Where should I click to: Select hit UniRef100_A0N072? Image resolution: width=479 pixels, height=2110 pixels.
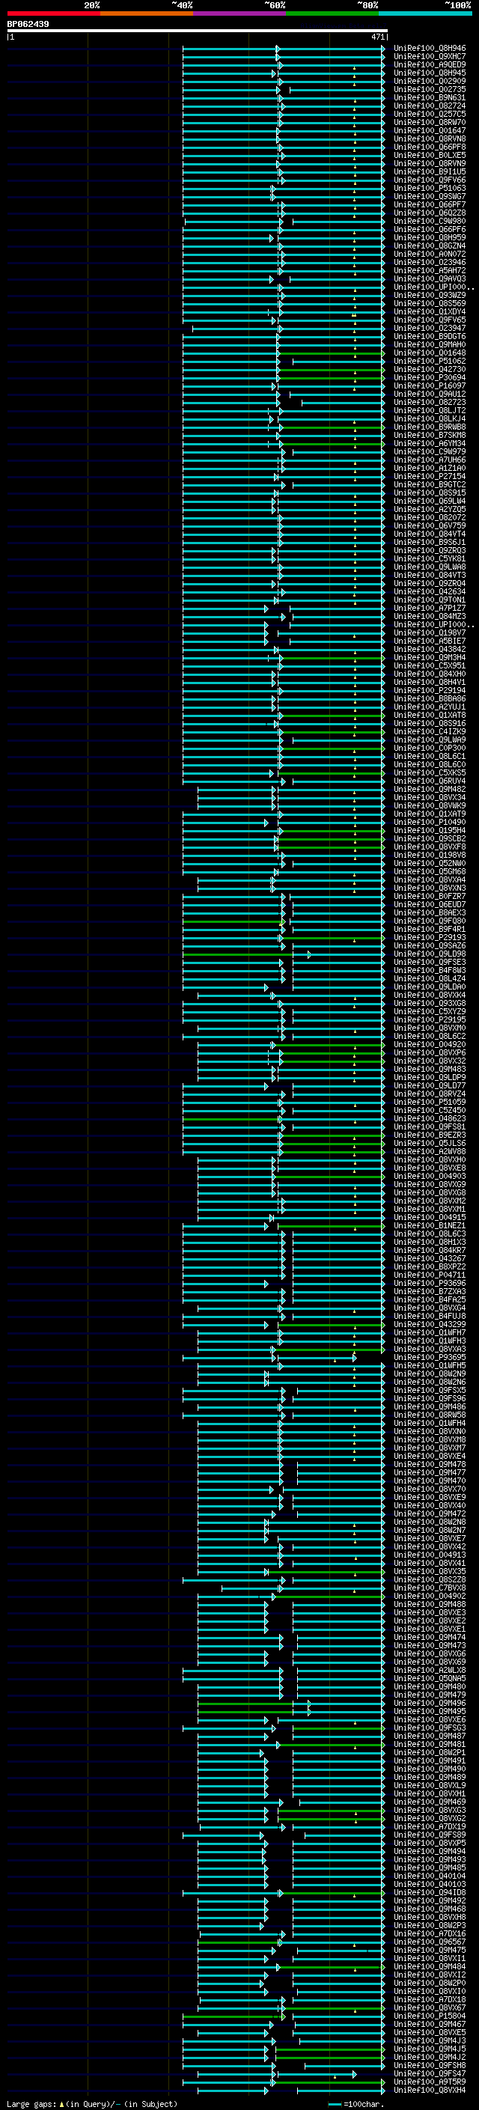tap(430, 254)
